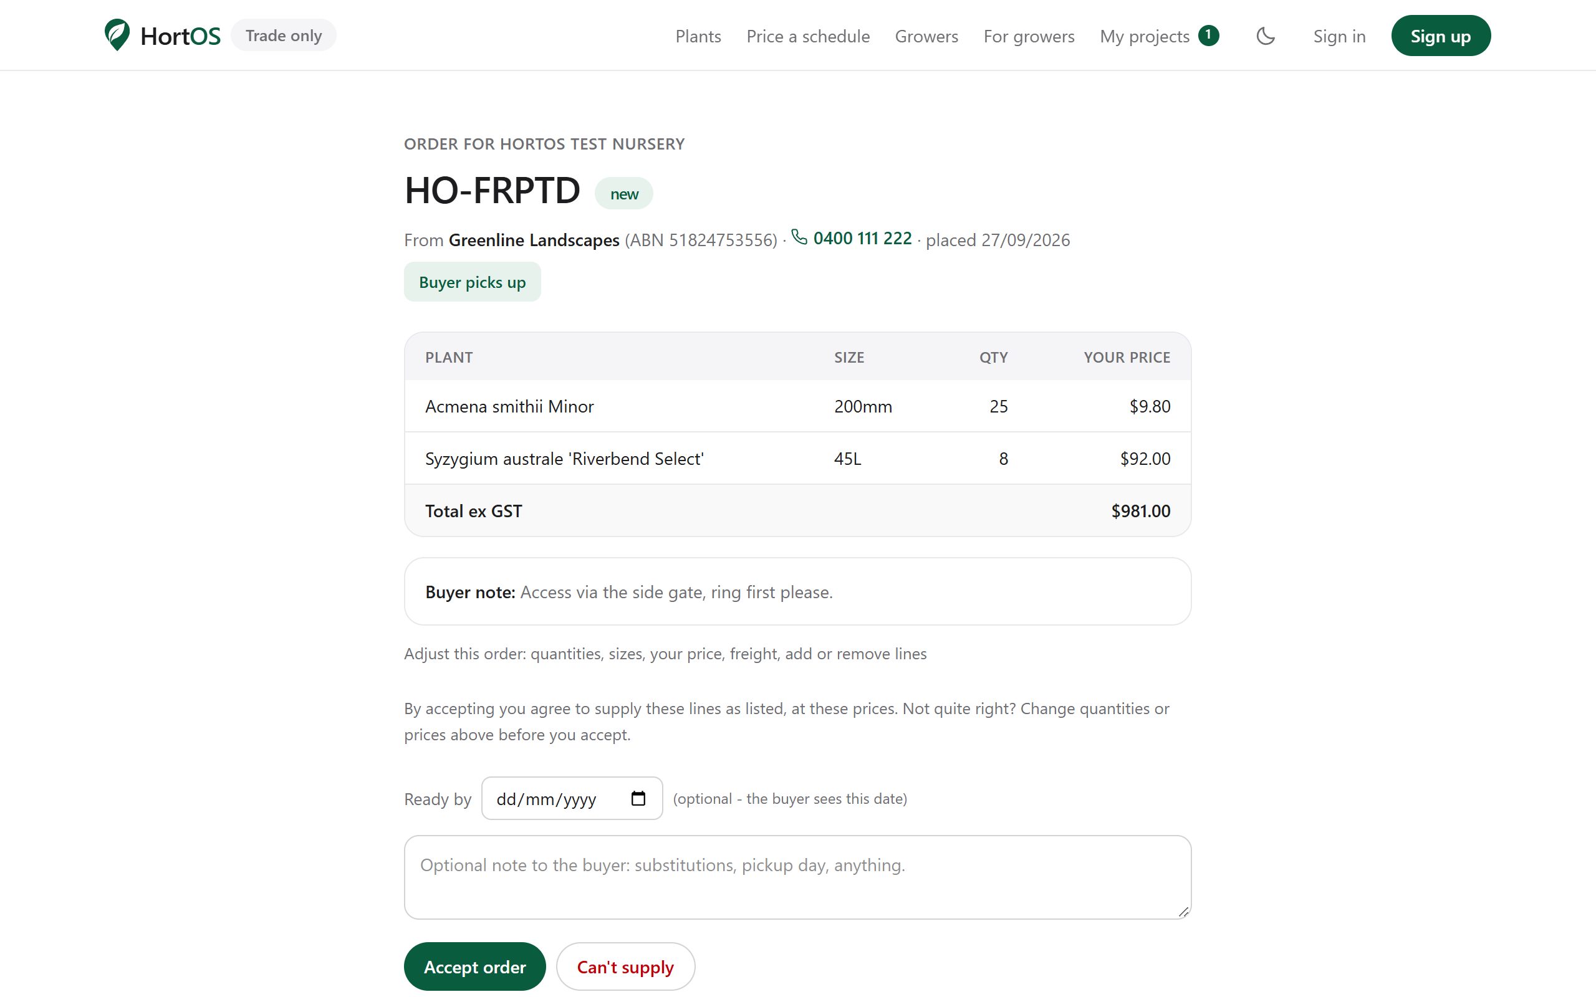1596x997 pixels.
Task: Select the Acmena smithii Minor row name
Action: 509,406
